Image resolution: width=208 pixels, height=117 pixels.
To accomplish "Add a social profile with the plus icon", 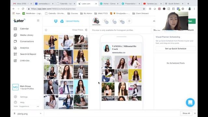I will pyautogui.click(x=129, y=21).
